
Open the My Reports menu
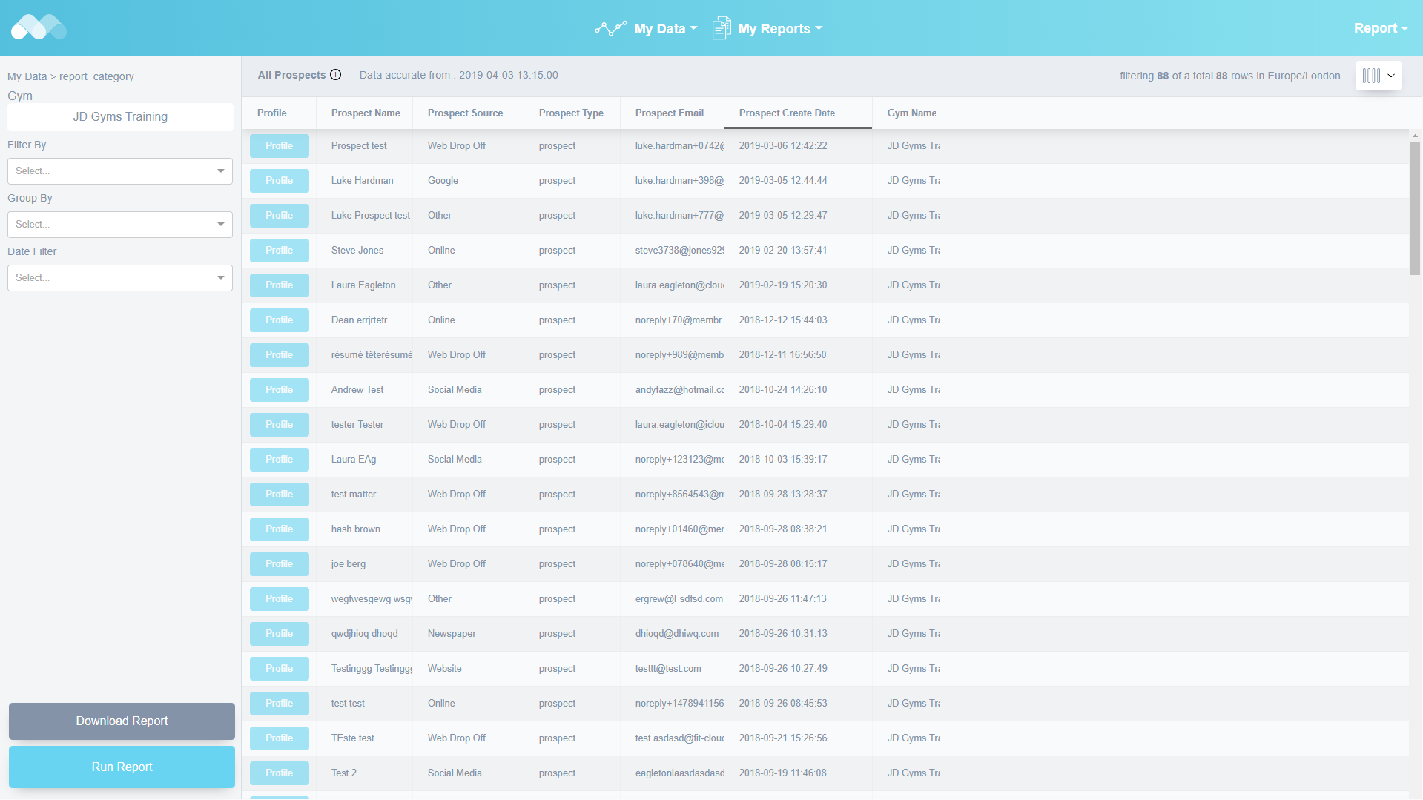[780, 29]
